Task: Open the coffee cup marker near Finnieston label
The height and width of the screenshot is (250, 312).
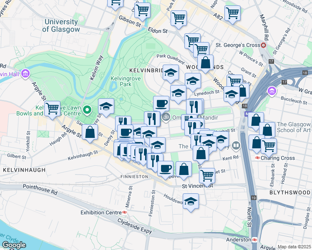Action: 165,169
